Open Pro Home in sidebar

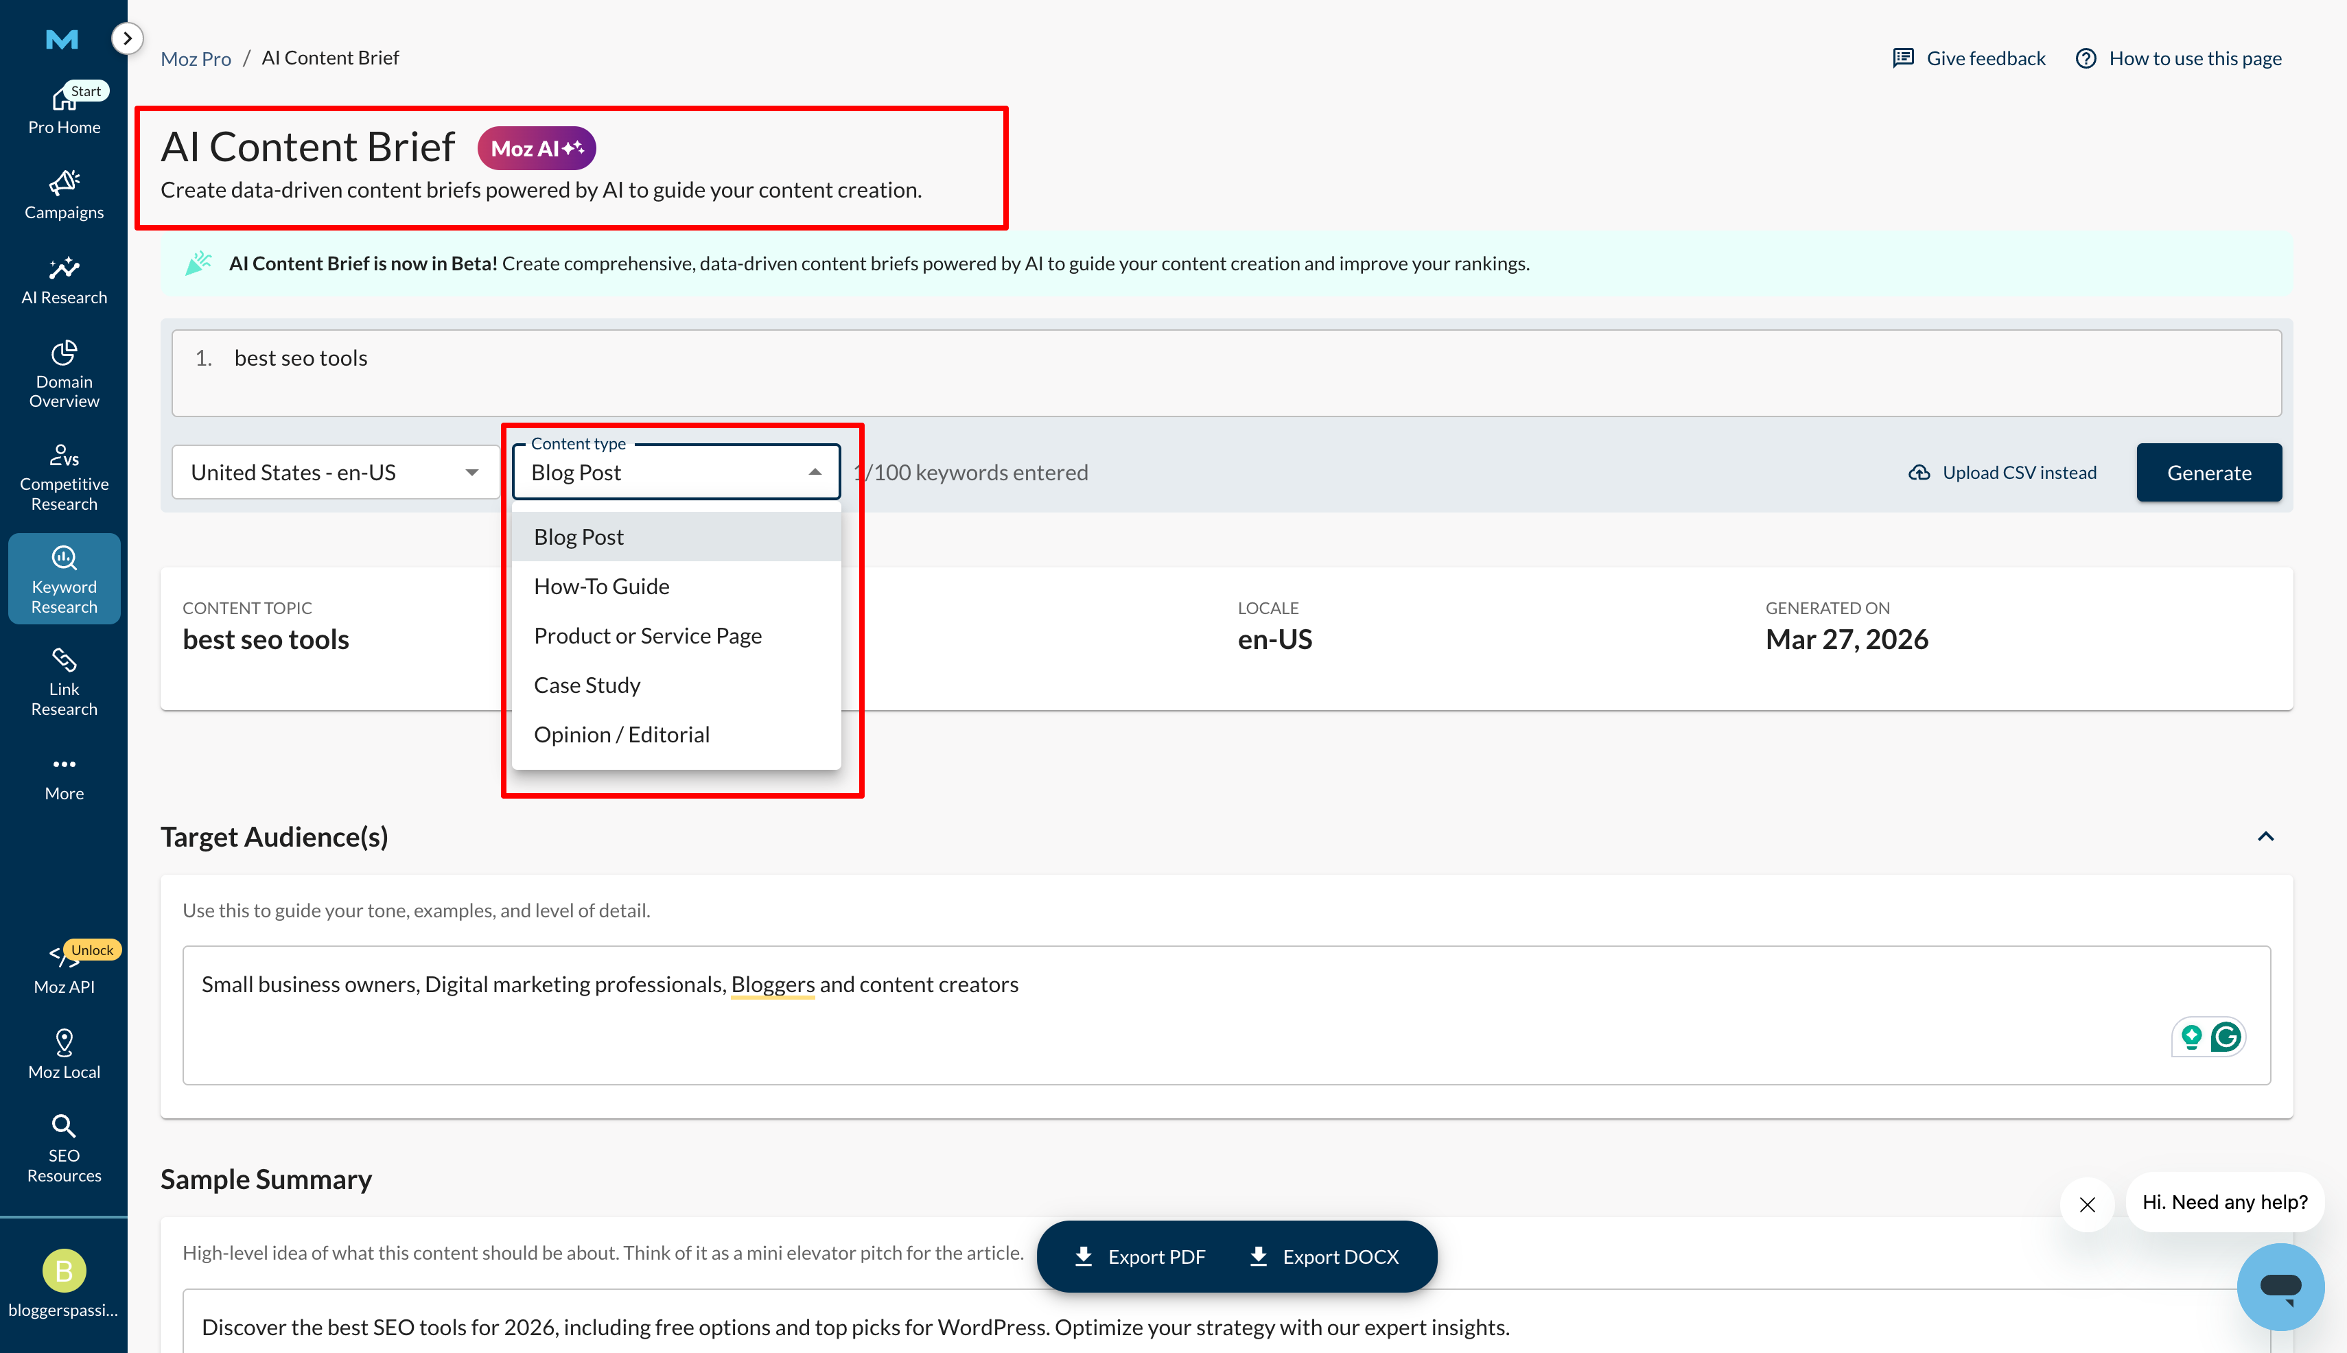63,110
